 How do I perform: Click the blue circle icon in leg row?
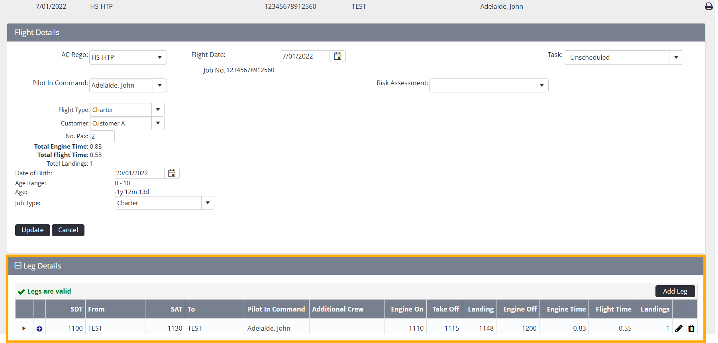coord(39,329)
